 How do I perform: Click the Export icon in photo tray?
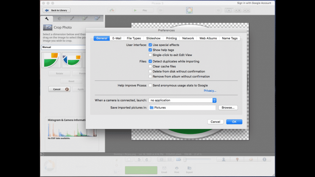pyautogui.click(x=189, y=169)
